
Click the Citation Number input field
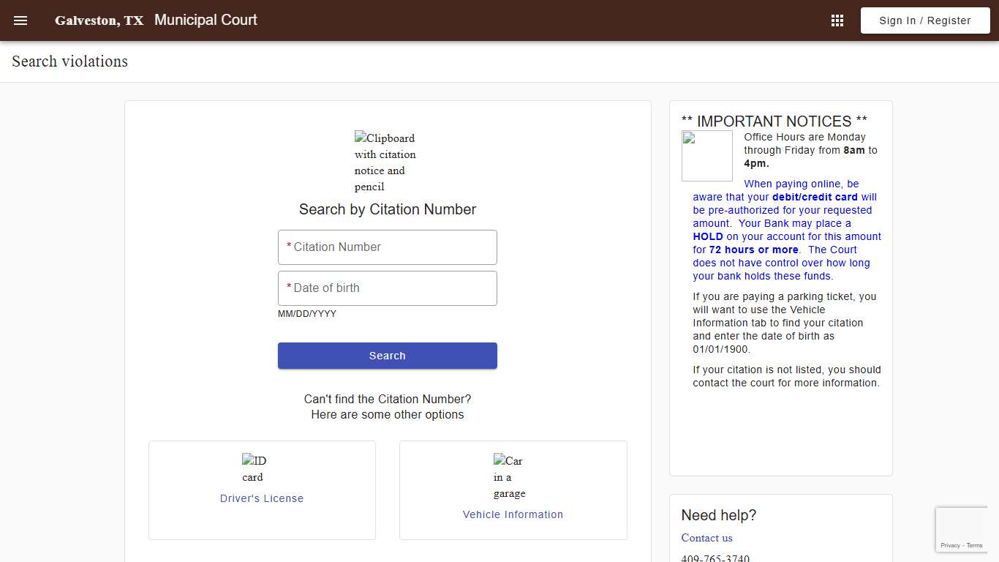click(387, 247)
